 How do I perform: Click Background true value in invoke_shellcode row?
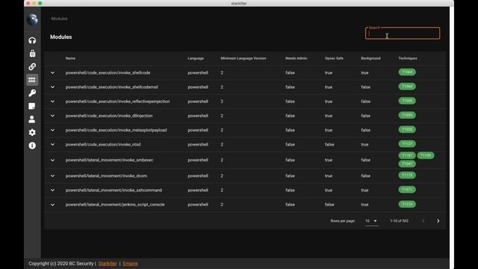(364, 73)
